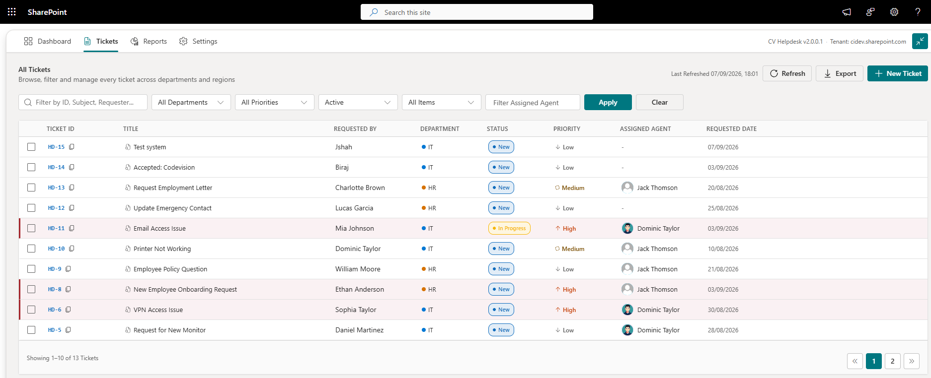Click the icon beside Test system title
The image size is (931, 378).
[x=128, y=147]
